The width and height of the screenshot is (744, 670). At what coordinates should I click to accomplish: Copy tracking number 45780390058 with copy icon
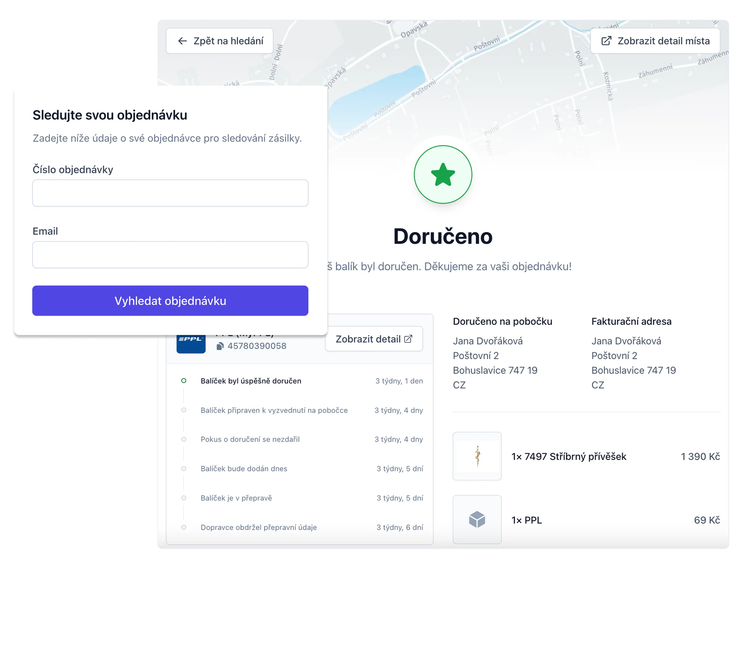click(220, 346)
